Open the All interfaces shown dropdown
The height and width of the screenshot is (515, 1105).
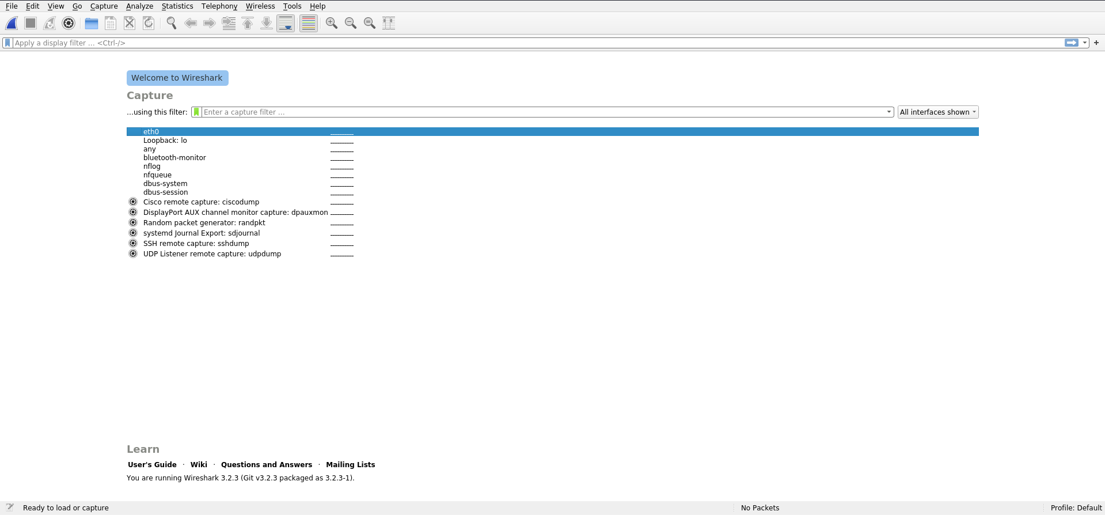tap(938, 112)
